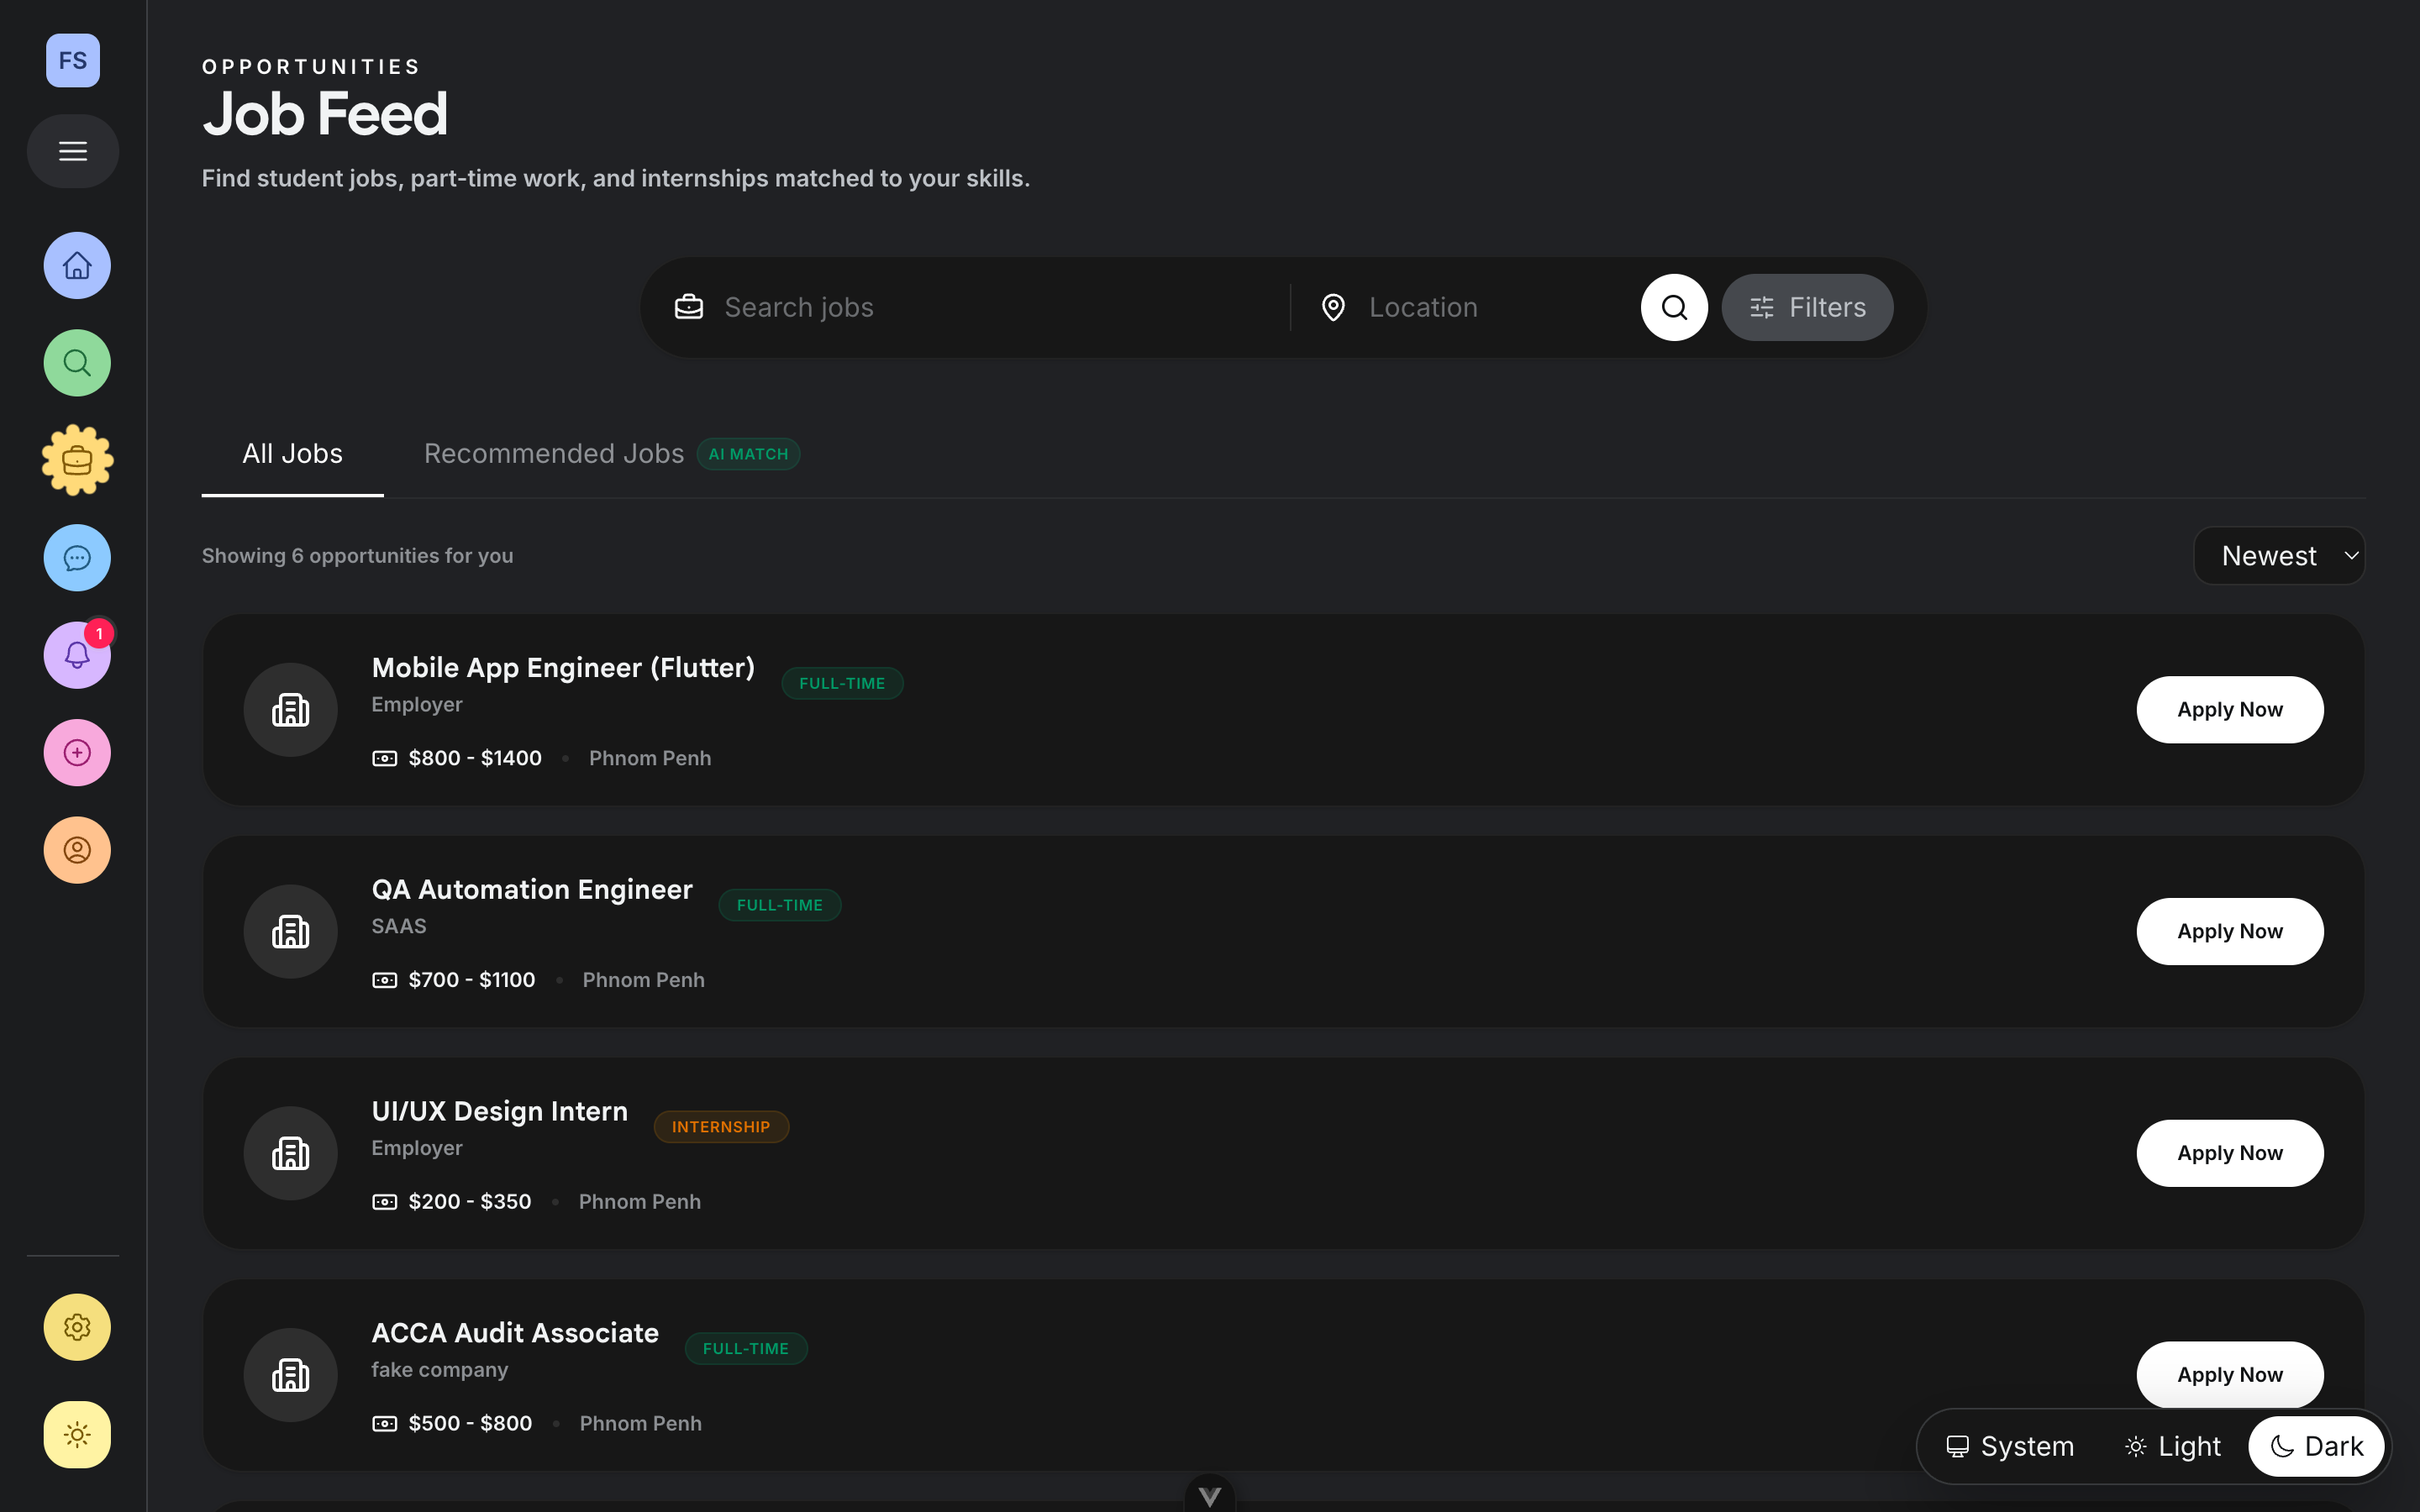Click 'Showing 6 opportunities for you' text
The width and height of the screenshot is (2420, 1512).
coord(357,556)
